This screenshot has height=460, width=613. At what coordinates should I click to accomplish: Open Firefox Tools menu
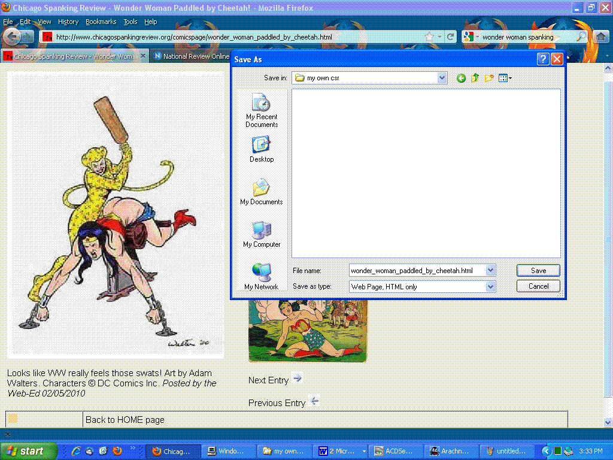(x=130, y=22)
